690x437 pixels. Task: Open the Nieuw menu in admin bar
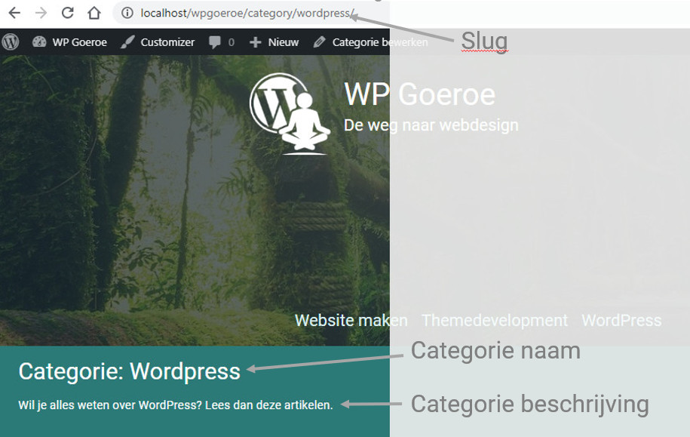click(x=274, y=42)
